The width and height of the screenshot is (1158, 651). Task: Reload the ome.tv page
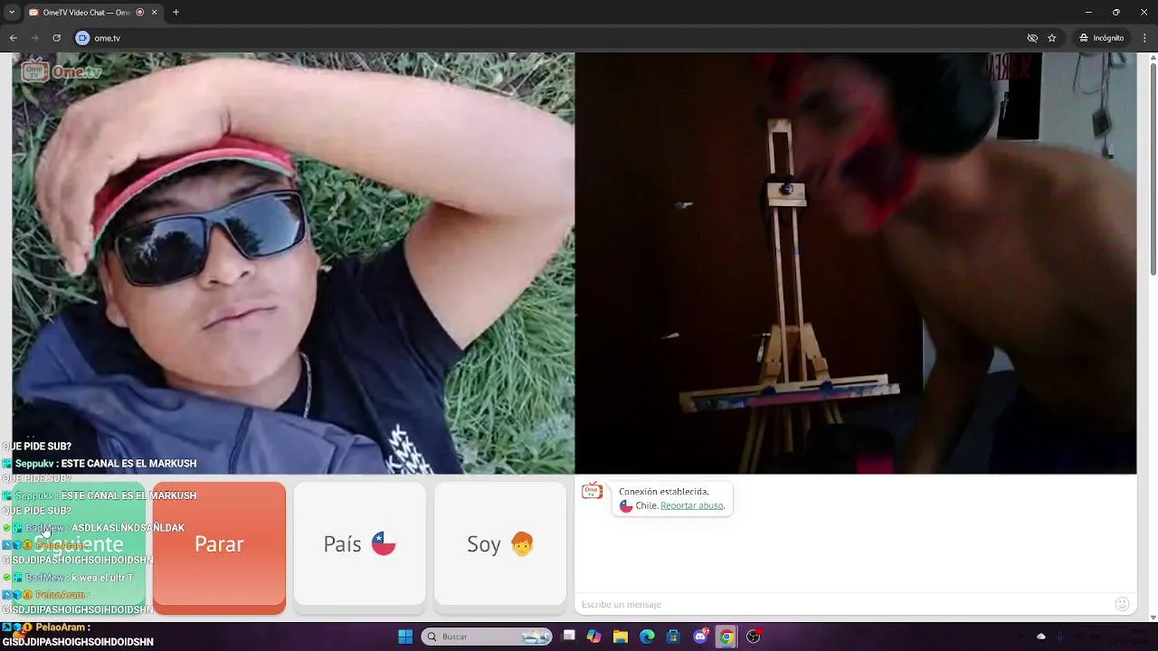56,38
